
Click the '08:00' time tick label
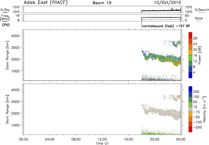coord(76,140)
